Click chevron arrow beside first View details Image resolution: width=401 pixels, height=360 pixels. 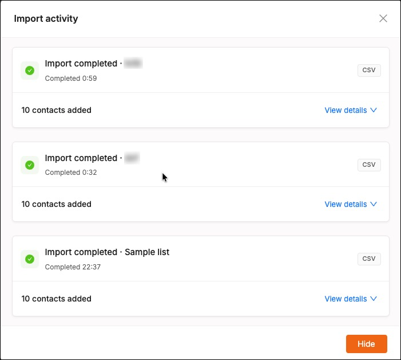(x=374, y=110)
